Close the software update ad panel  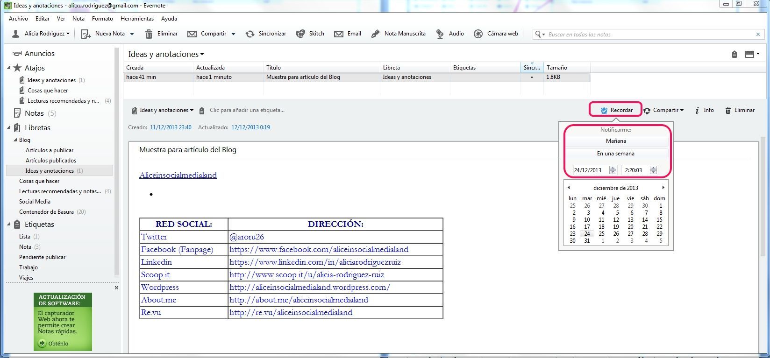click(116, 288)
